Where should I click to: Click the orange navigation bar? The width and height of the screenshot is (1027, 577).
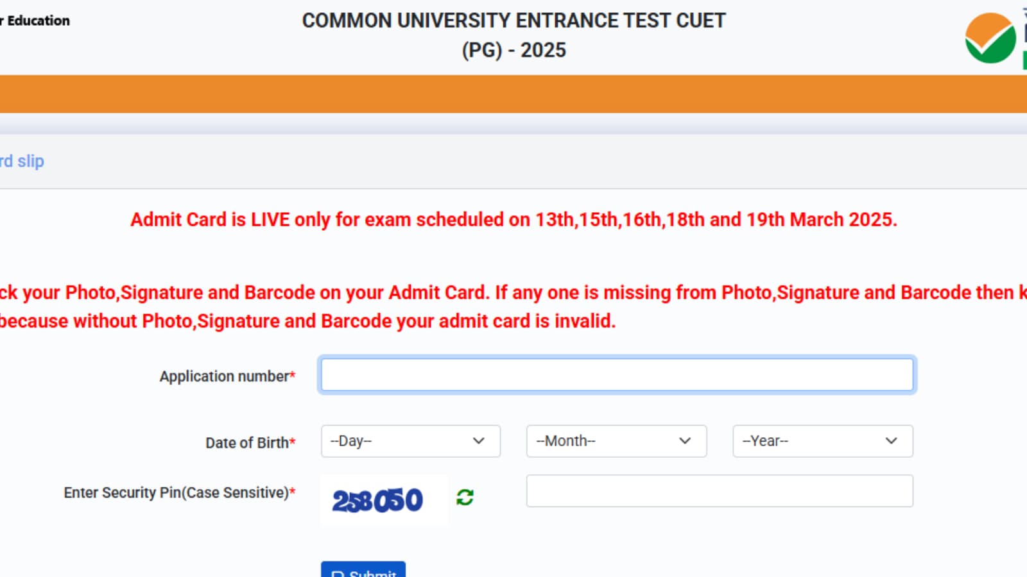click(513, 94)
